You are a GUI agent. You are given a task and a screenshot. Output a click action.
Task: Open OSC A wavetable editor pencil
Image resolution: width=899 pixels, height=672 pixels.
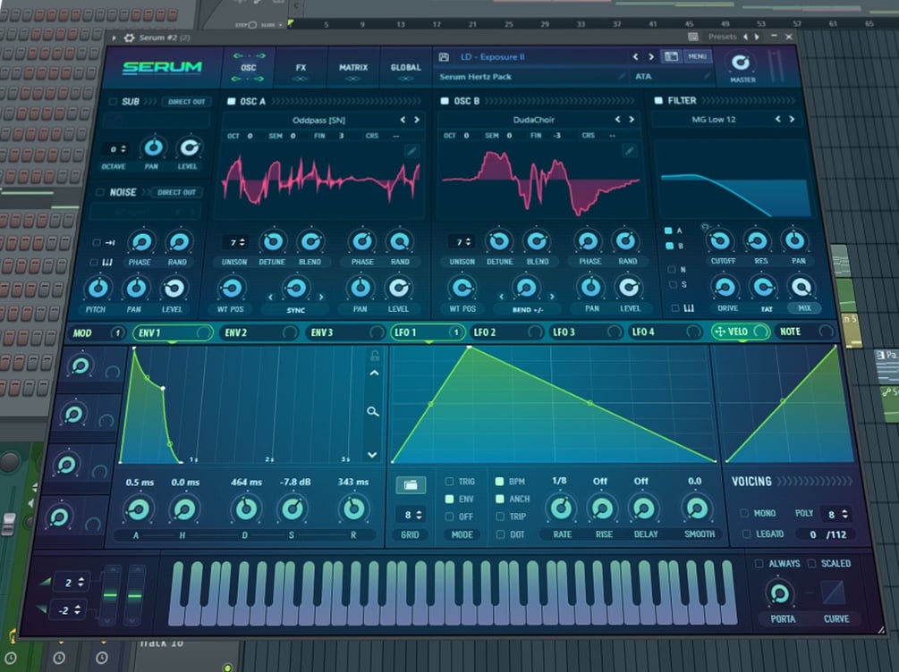[411, 151]
